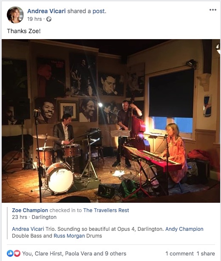Image resolution: width=221 pixels, height=261 pixels.
Task: Open the shared jazz trio photo
Action: tap(111, 121)
